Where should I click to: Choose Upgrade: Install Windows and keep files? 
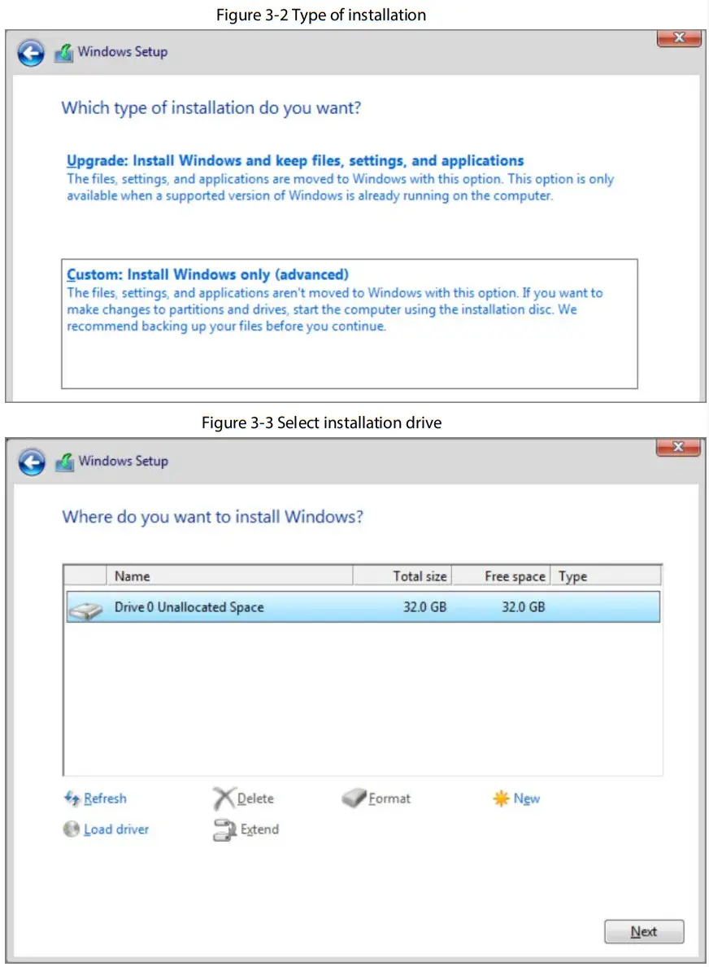[x=295, y=161]
